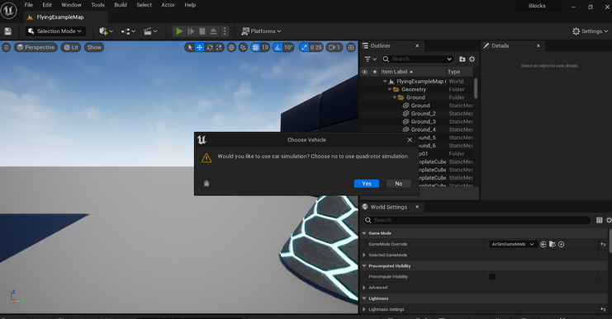Open the quick add content menu

106,31
